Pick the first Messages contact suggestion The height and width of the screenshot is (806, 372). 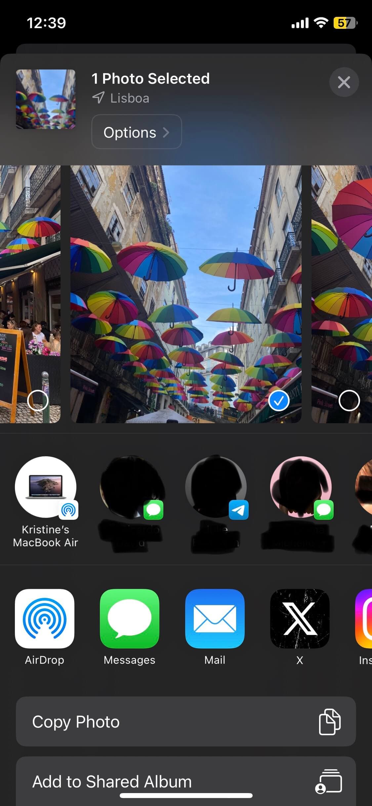[131, 487]
